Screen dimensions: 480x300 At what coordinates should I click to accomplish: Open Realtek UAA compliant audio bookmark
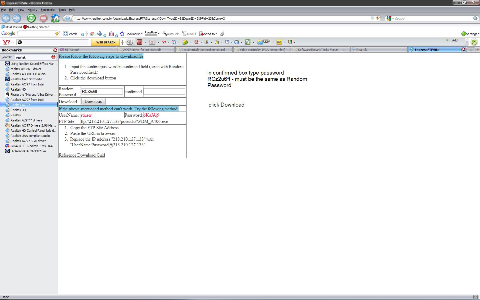[x=30, y=136]
